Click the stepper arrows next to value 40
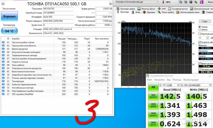Image resolution: width=213 pixels, height=128 pixels. tap(207, 38)
